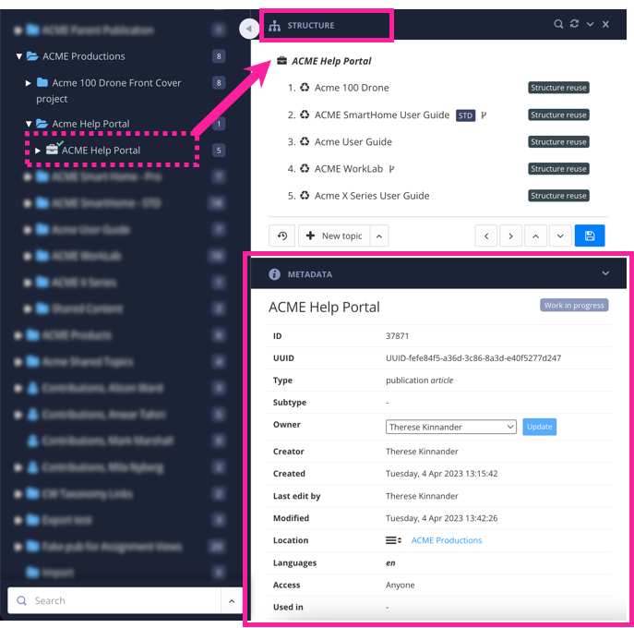Image resolution: width=634 pixels, height=628 pixels.
Task: Click reuse icon next to Acme User Guide
Action: tap(305, 141)
